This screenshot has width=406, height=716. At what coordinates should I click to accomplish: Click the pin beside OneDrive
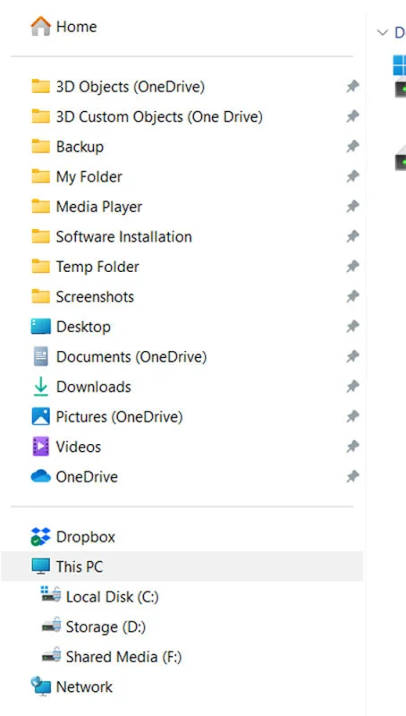pyautogui.click(x=352, y=476)
